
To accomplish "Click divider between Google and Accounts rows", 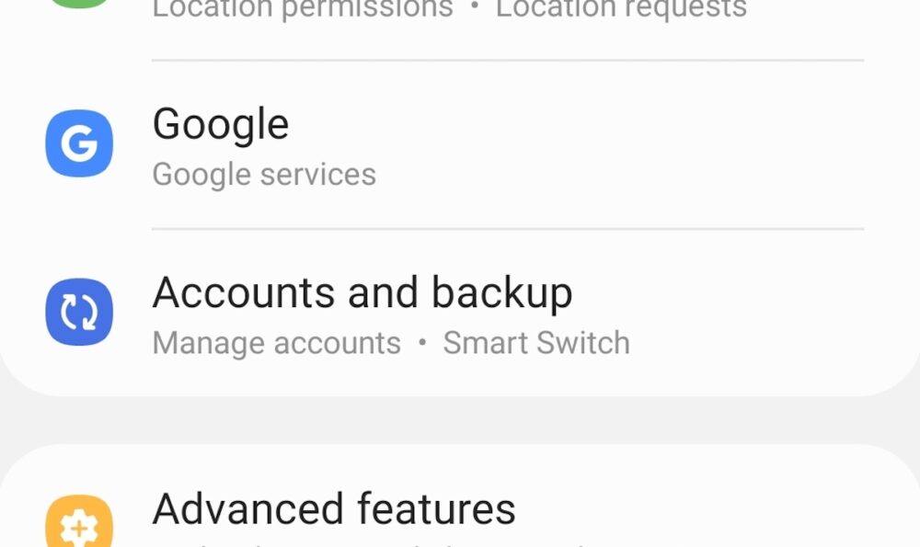I will coord(508,228).
